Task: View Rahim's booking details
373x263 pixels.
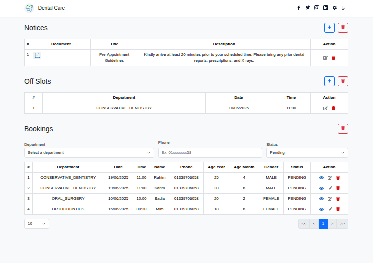Action: click(x=321, y=178)
